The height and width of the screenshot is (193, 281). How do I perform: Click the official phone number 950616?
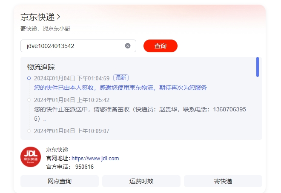coord(84,167)
